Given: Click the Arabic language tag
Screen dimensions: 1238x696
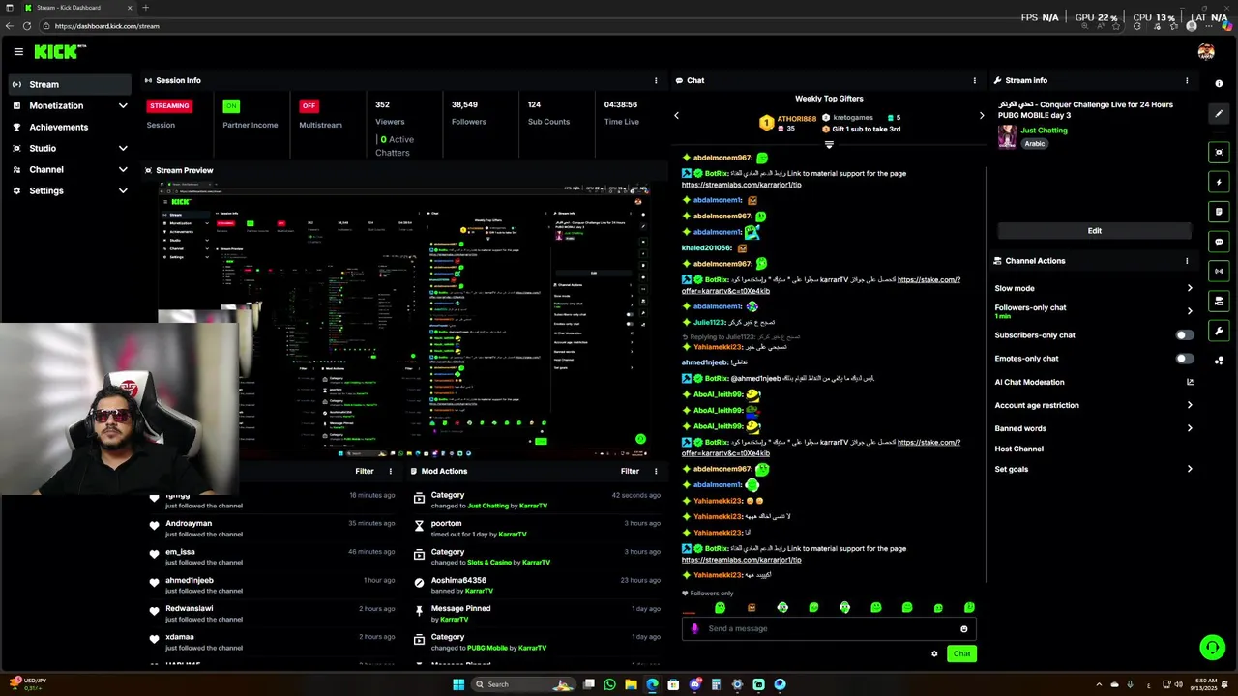Looking at the screenshot, I should (1035, 144).
